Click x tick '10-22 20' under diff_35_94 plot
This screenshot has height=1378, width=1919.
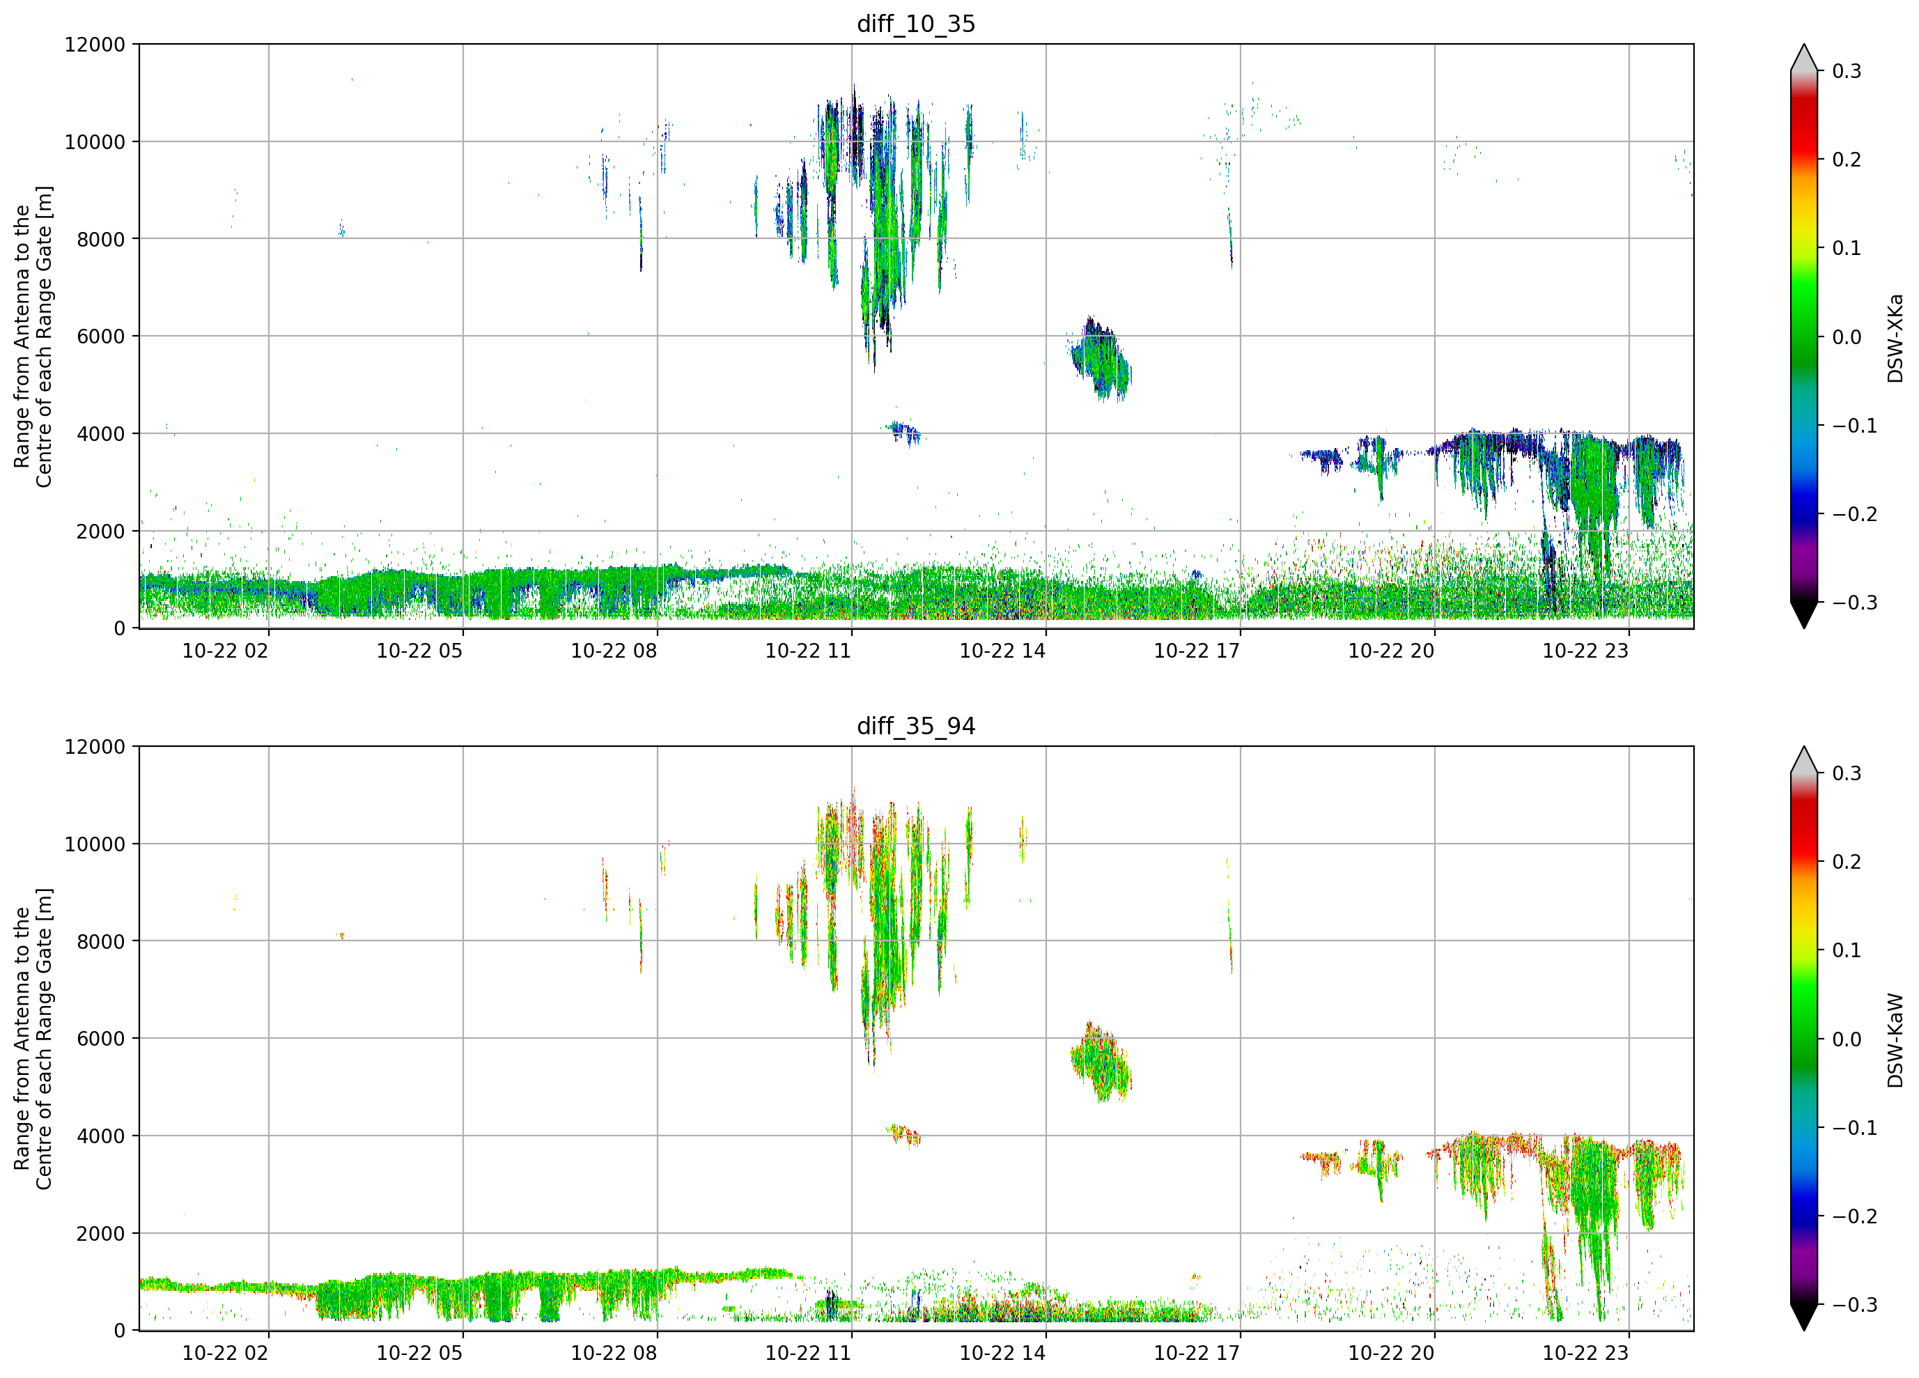click(x=1391, y=1353)
